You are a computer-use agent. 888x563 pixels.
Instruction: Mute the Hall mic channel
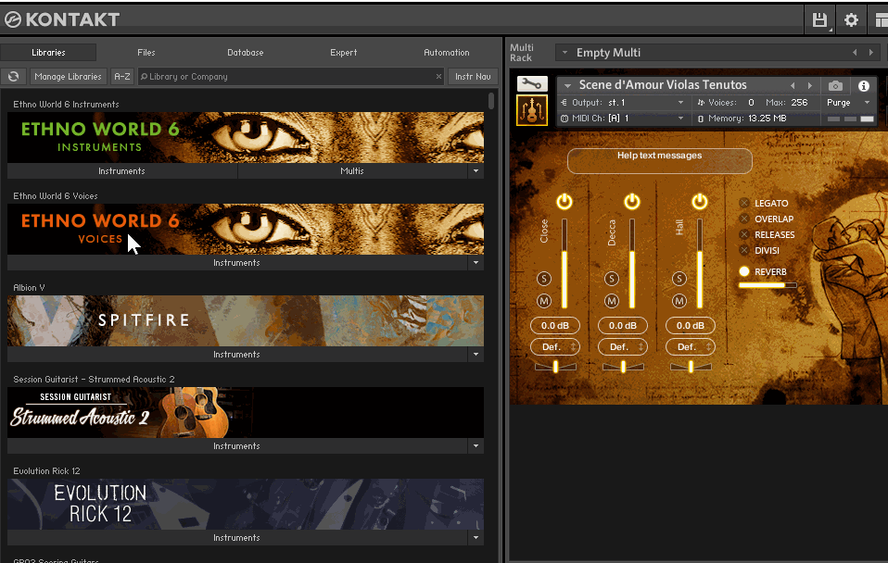tap(679, 301)
